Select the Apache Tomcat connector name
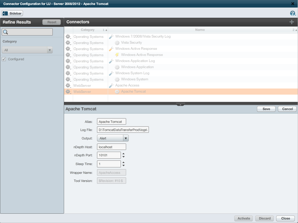The width and height of the screenshot is (298, 223). (133, 91)
